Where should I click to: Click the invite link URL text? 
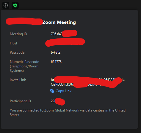(88, 82)
